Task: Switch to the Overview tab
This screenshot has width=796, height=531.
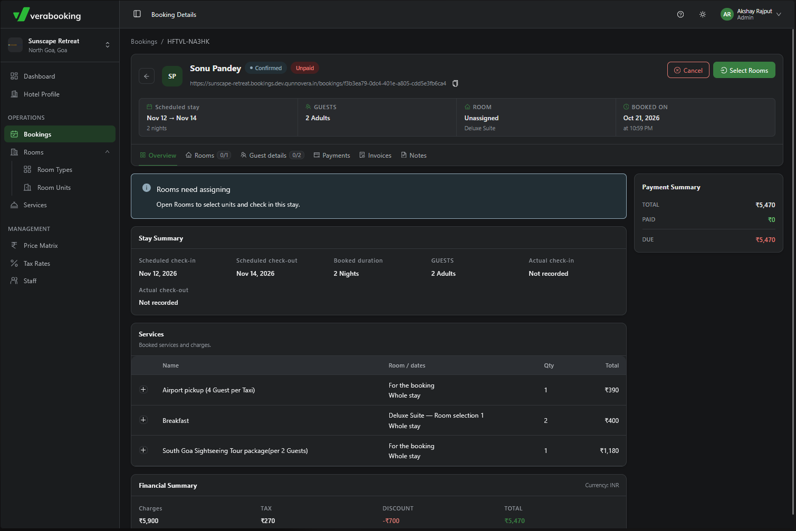Action: pos(158,156)
